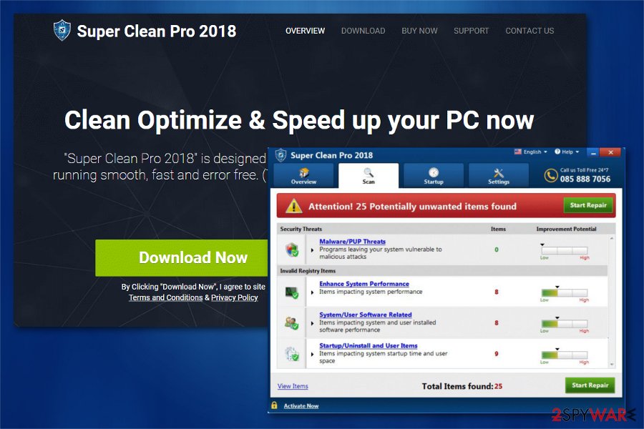Click the green Download Now button
Viewport: 644px width, 429px height.
pyautogui.click(x=182, y=258)
